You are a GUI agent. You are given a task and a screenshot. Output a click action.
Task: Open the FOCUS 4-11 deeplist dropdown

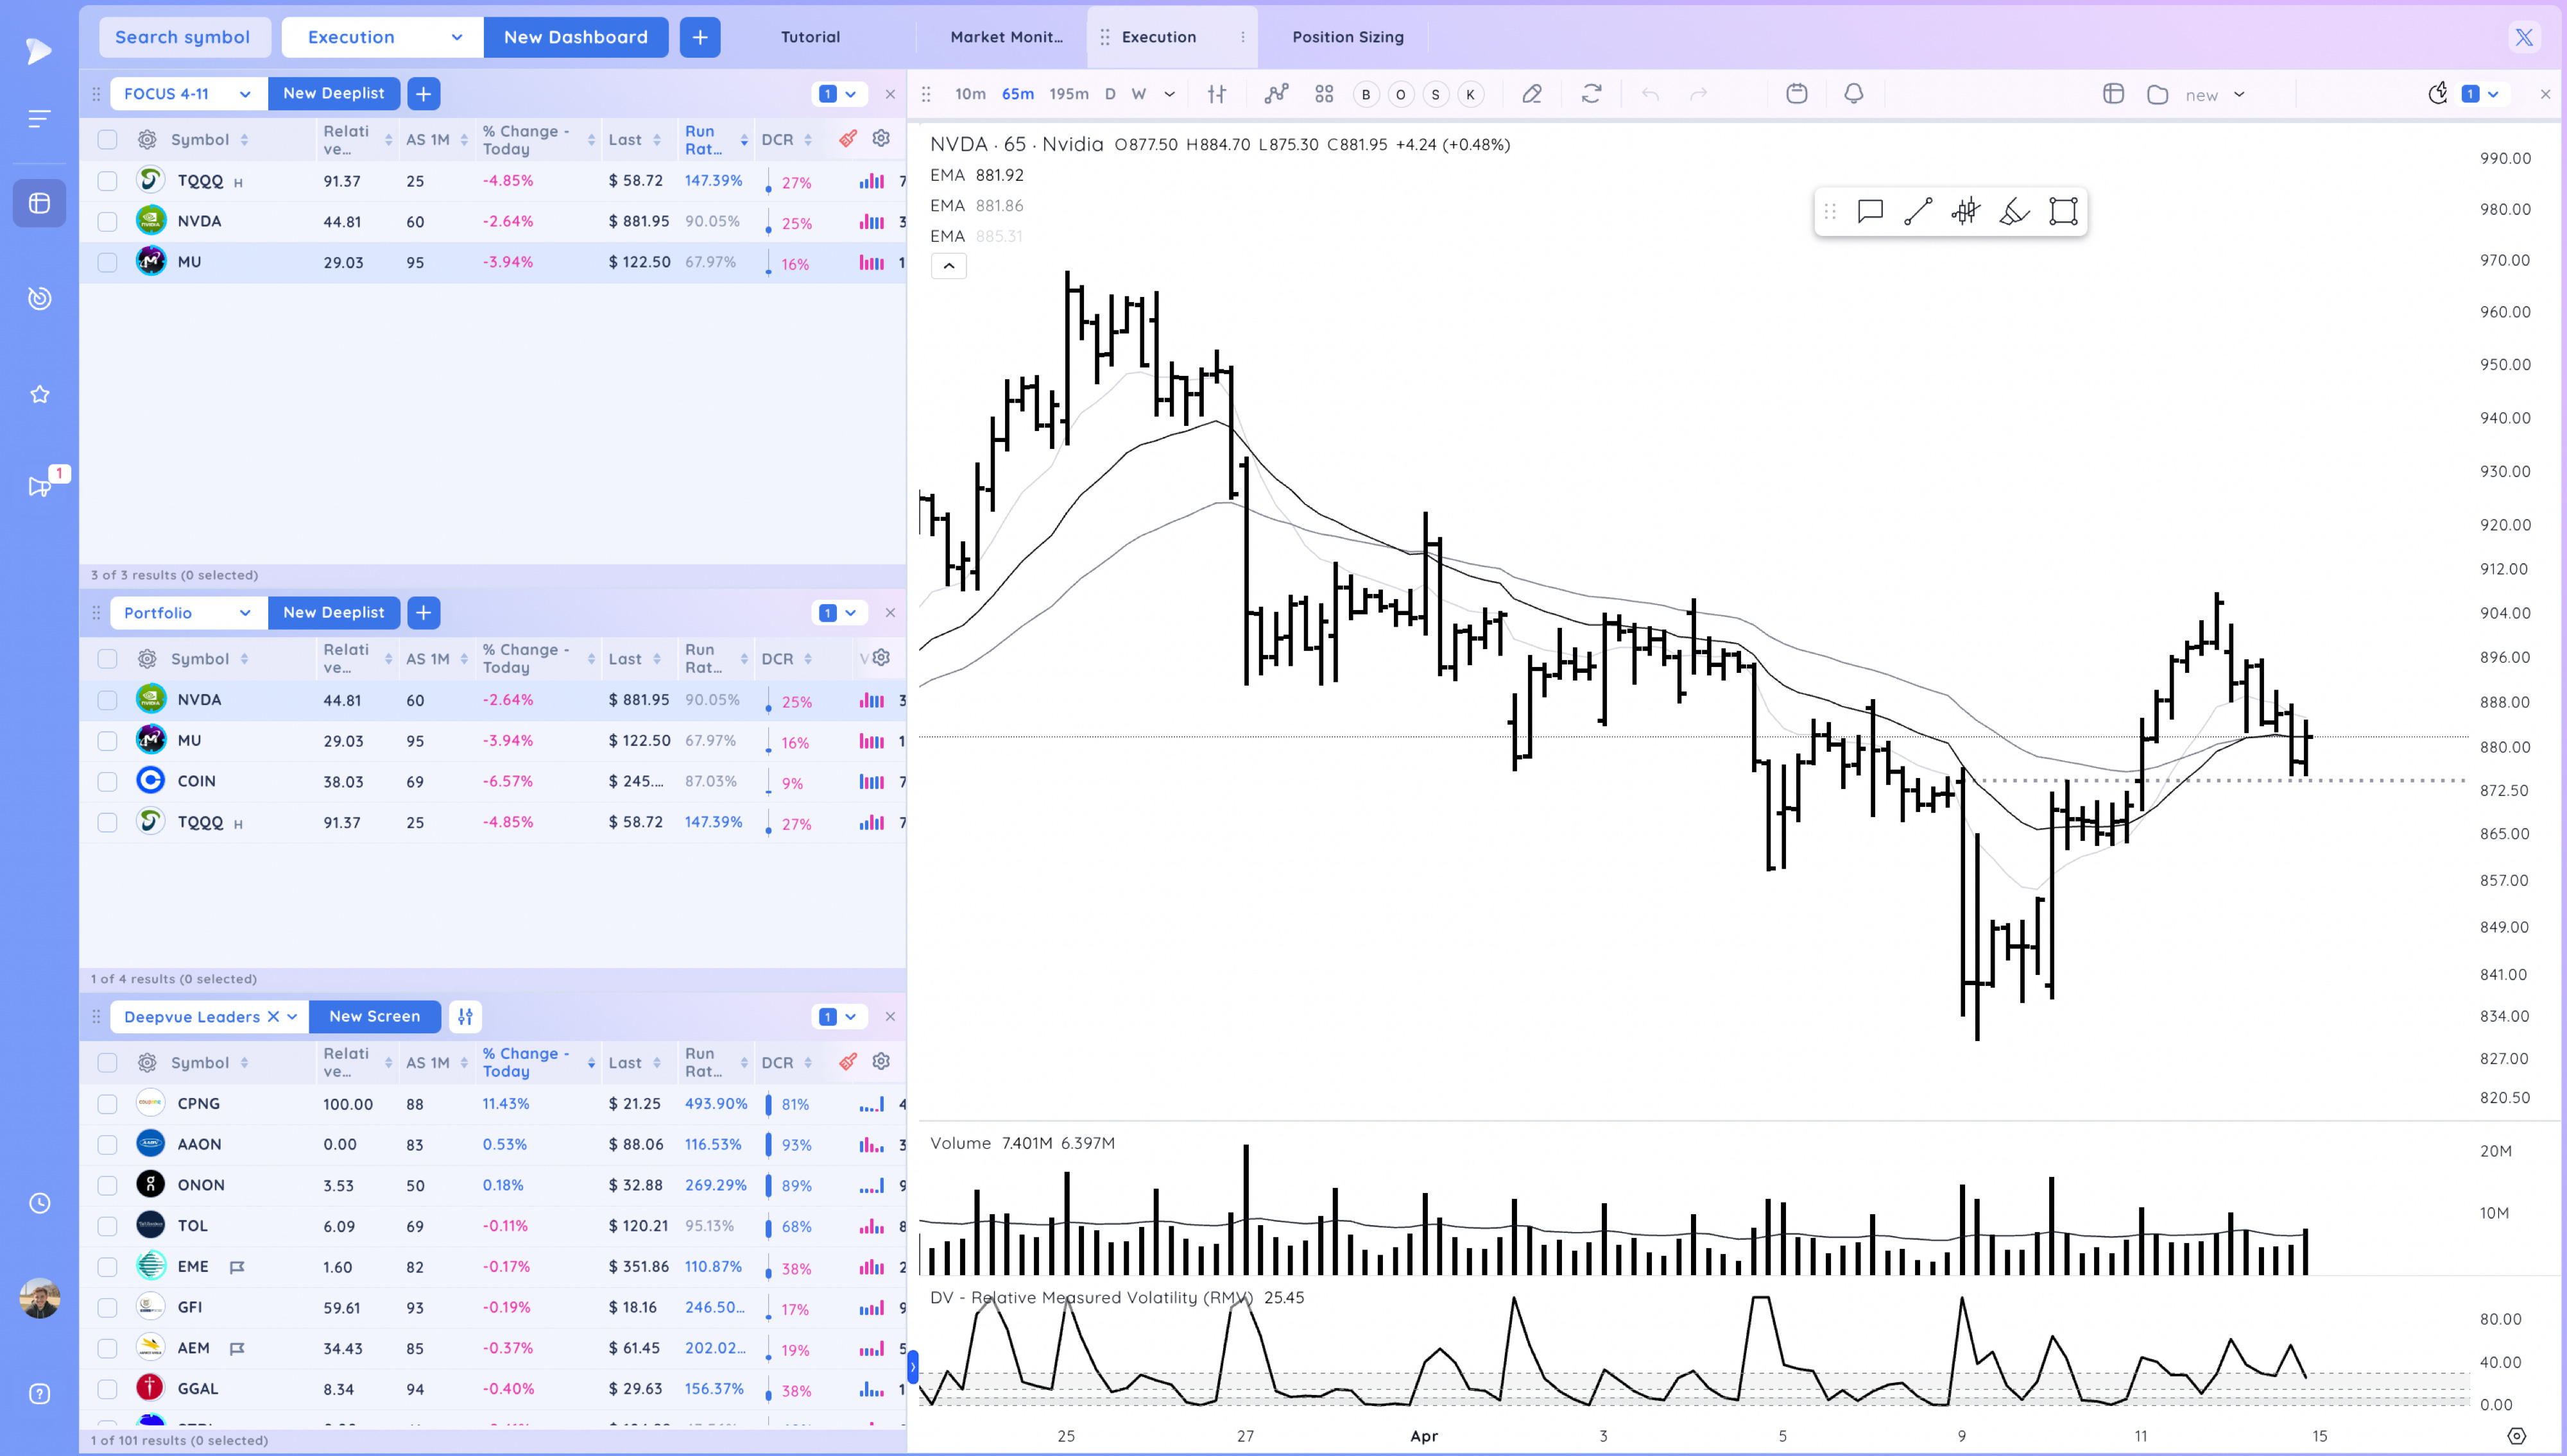click(x=186, y=93)
